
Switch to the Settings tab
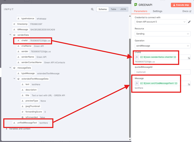pyautogui.click(x=157, y=11)
